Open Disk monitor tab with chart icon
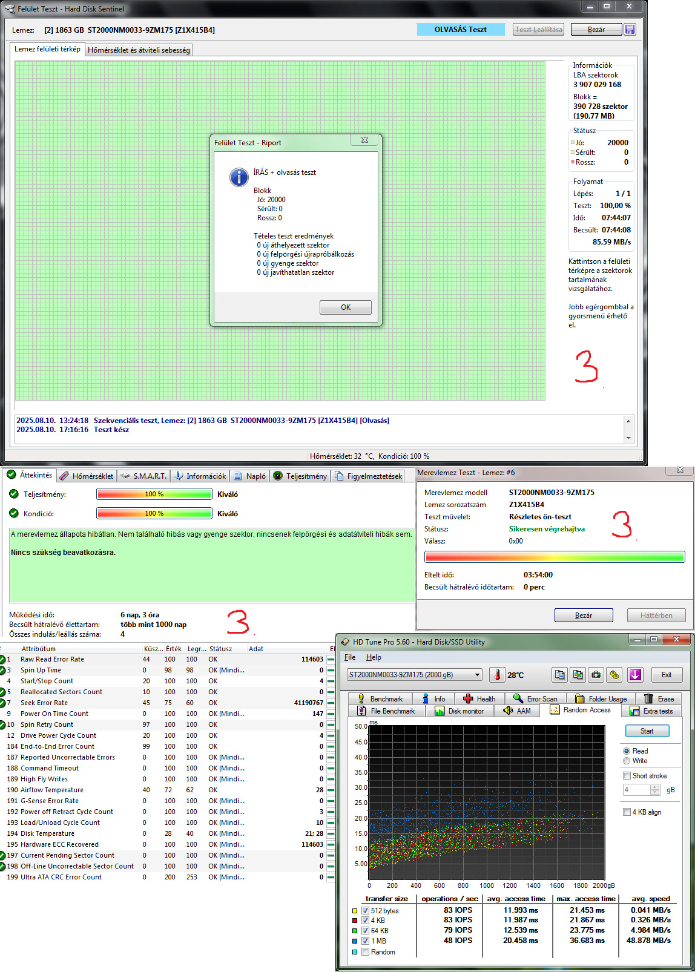The image size is (695, 972). (x=459, y=711)
